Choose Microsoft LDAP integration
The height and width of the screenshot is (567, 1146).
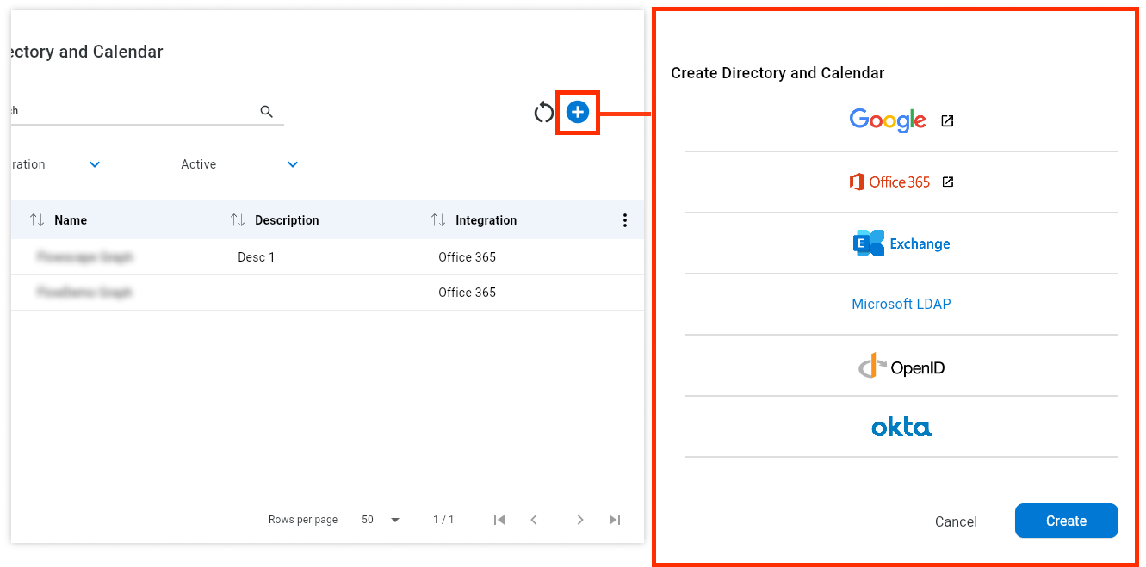(x=901, y=305)
